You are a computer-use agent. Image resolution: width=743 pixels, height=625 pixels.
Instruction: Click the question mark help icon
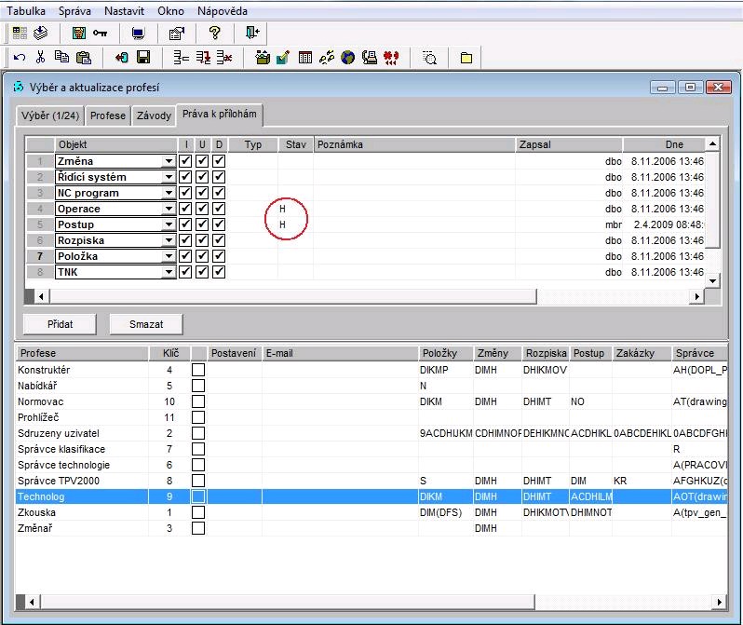(x=215, y=33)
